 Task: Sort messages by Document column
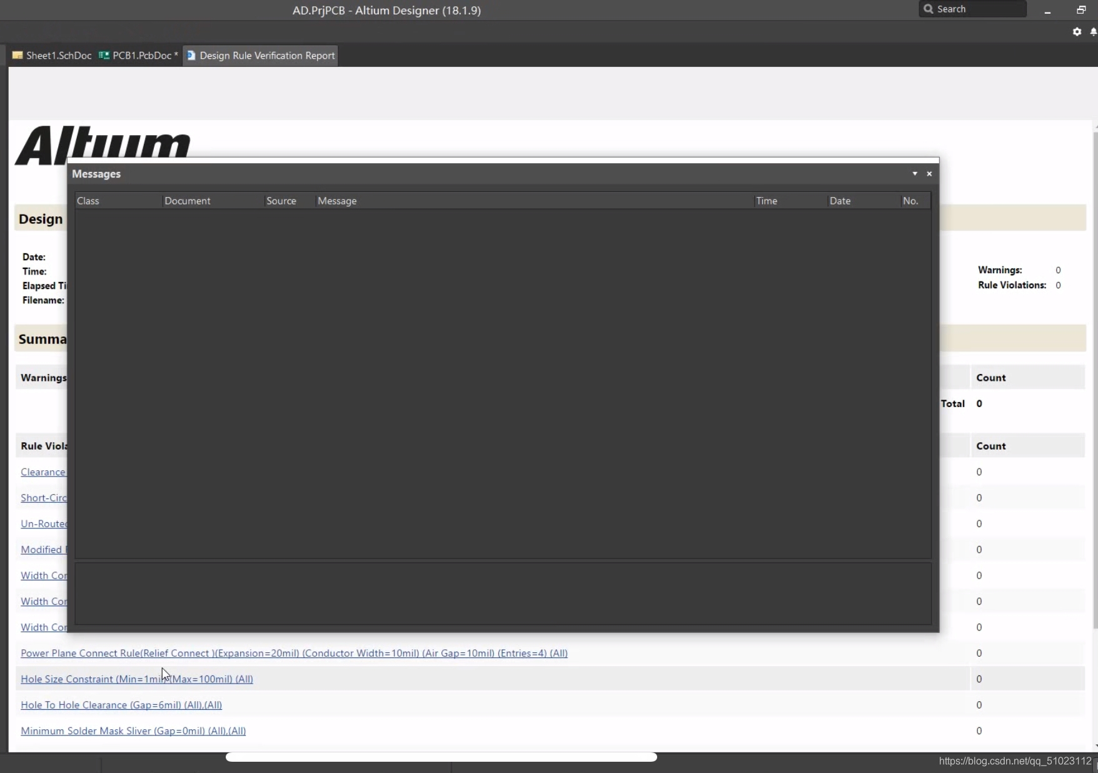point(213,201)
